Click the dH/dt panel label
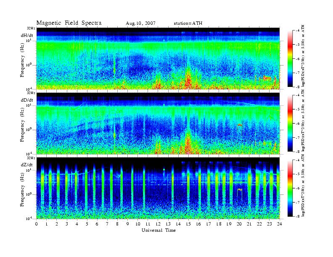Viewport: 333px width, 257px height. coord(27,35)
